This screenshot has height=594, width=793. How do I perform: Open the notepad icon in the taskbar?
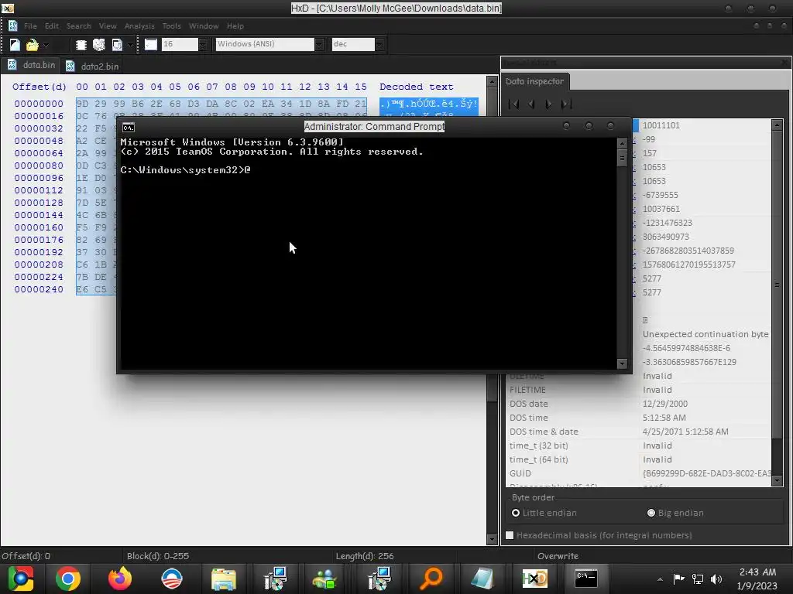(482, 579)
